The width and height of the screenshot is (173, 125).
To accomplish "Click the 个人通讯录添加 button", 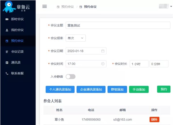I will (x=60, y=89).
